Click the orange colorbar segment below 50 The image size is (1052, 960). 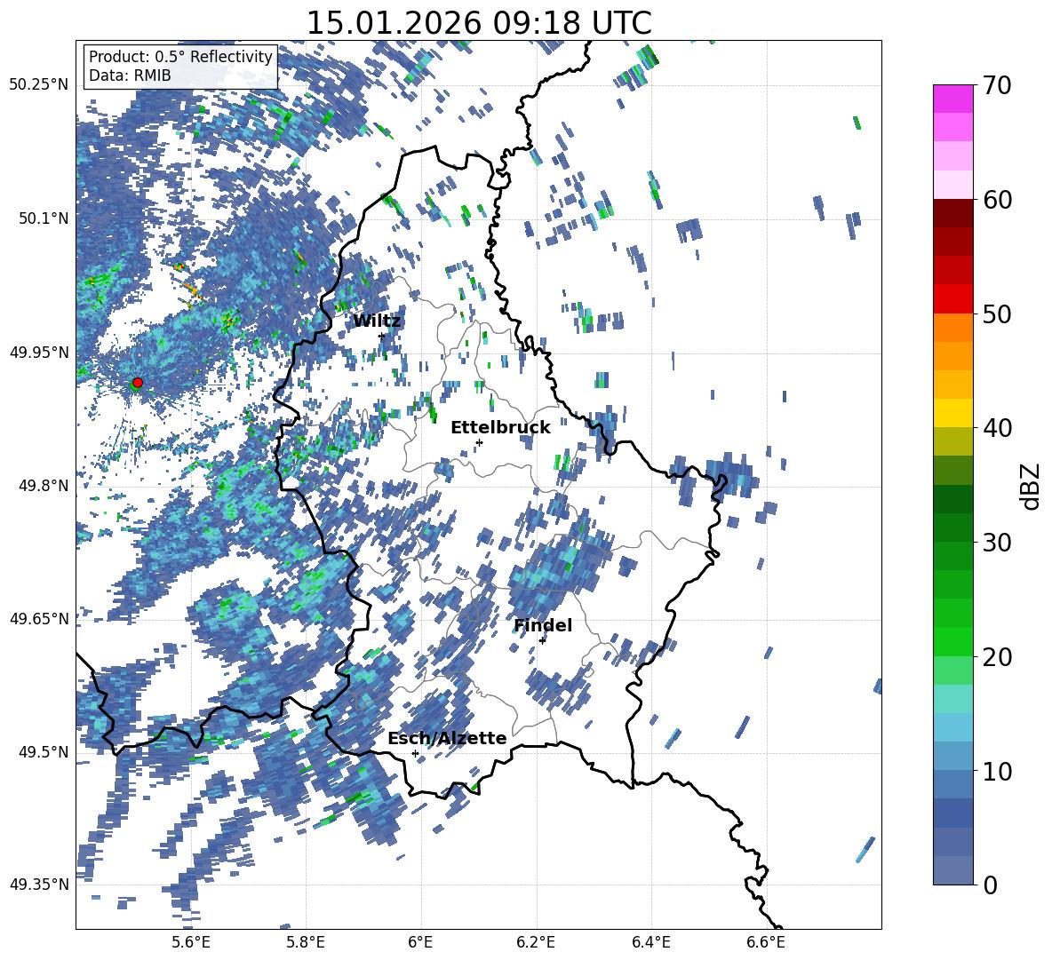952,328
